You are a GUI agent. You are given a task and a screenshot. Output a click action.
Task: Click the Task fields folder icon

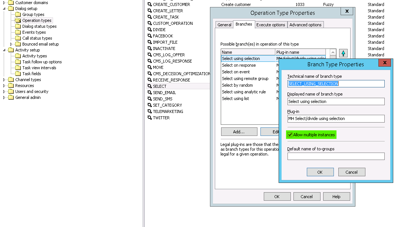[x=18, y=74]
